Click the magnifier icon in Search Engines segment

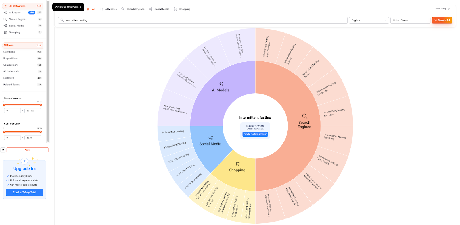[x=304, y=116]
